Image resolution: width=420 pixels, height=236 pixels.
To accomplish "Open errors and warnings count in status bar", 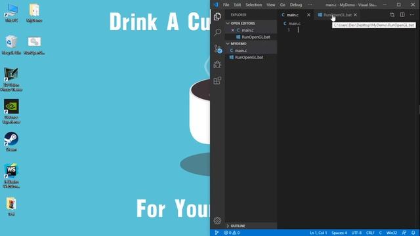I will [x=232, y=233].
